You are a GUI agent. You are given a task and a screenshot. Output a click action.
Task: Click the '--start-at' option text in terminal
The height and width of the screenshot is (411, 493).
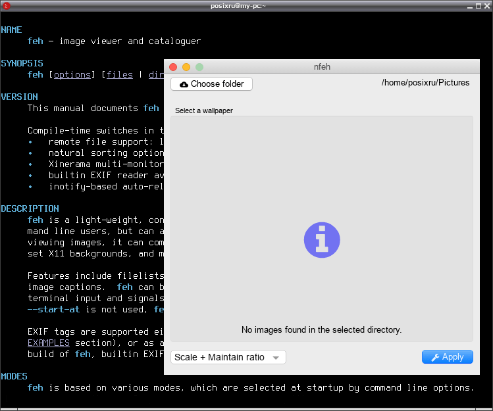(53, 310)
